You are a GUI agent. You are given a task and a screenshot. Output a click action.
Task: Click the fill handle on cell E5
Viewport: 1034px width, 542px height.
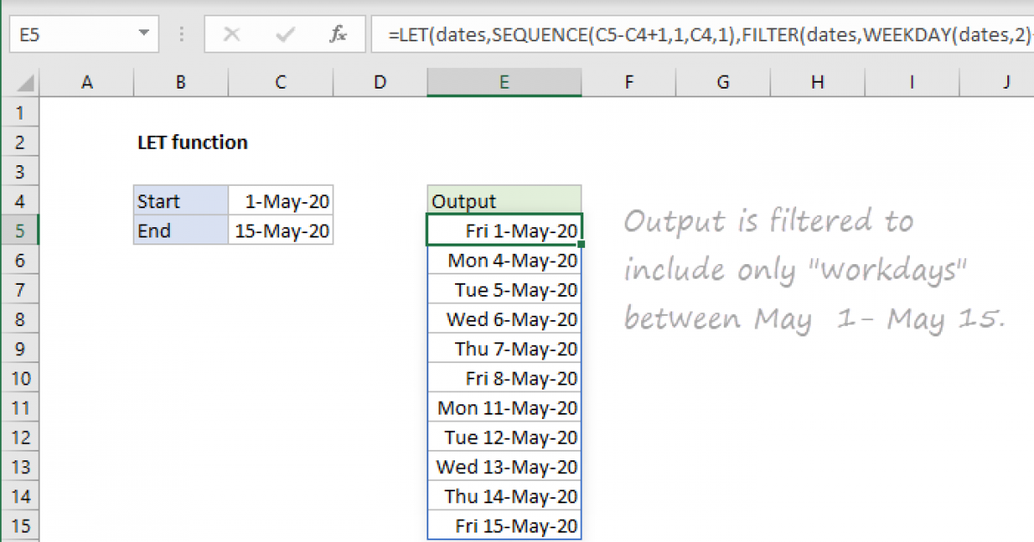point(582,243)
